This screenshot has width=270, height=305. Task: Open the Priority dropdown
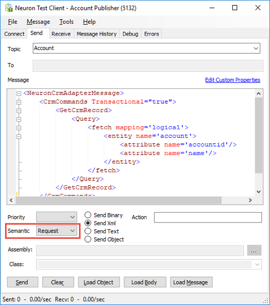click(x=57, y=217)
